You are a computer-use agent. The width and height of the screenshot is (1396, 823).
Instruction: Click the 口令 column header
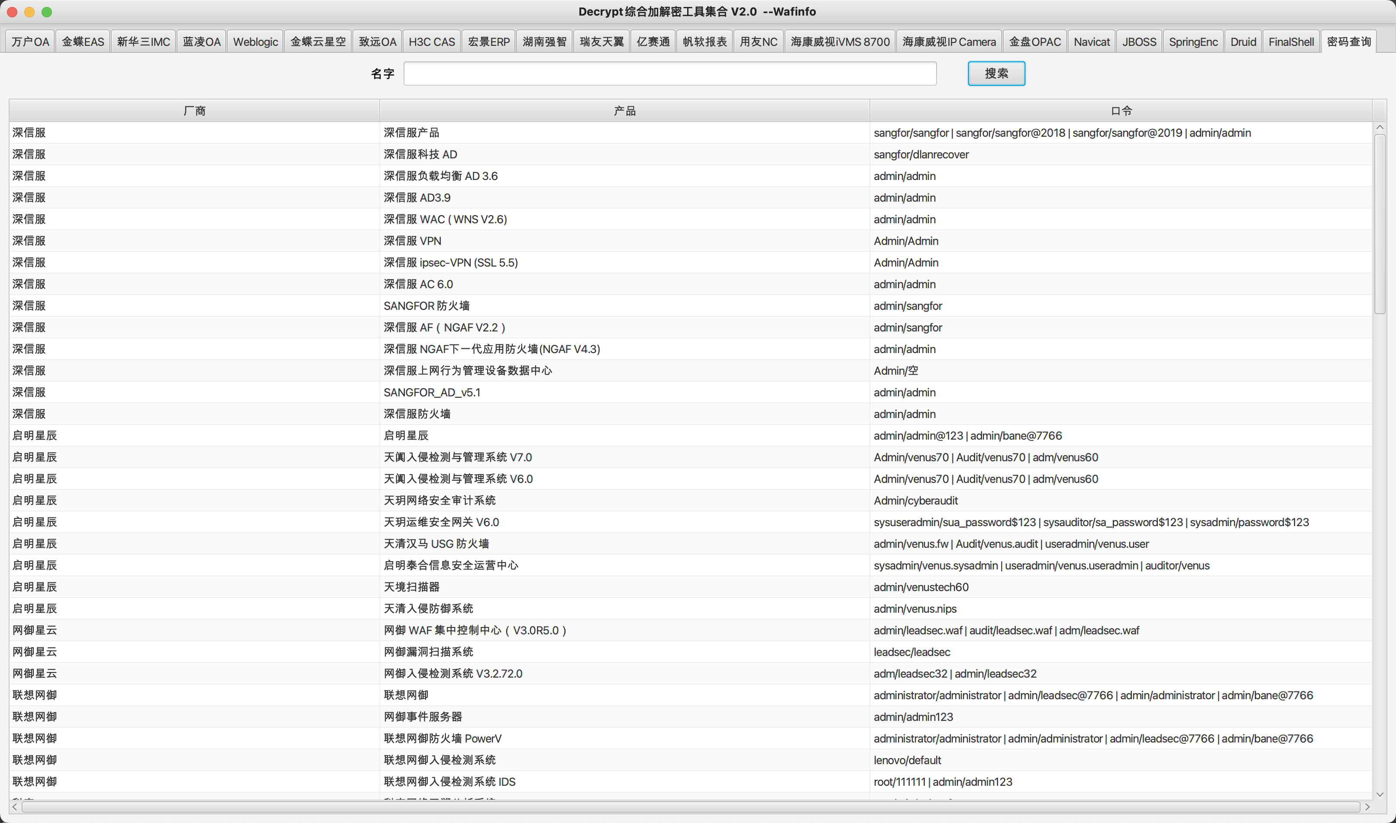(x=1121, y=111)
